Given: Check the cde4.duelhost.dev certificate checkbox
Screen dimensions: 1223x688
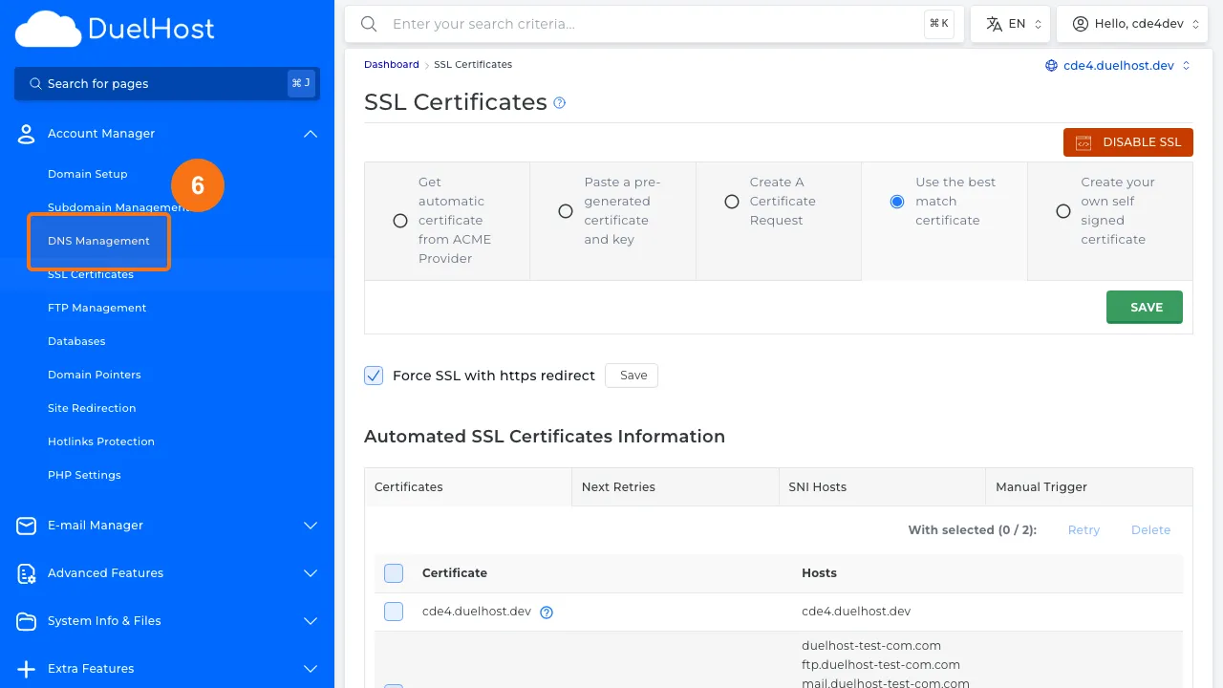Looking at the screenshot, I should [394, 612].
